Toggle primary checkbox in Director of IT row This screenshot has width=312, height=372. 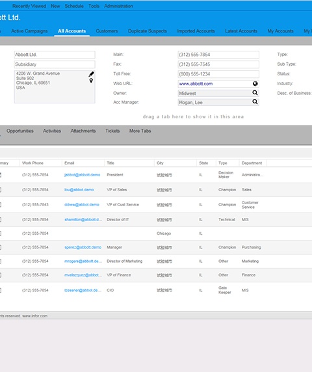pos(0,220)
